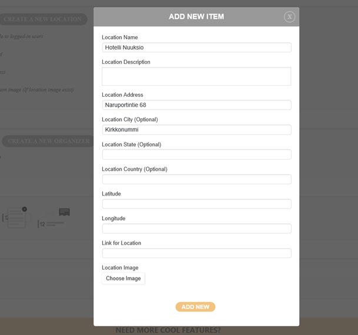Viewport: 358px width, 335px height.
Task: Click the Add New Item dialog title bar
Action: click(x=196, y=16)
